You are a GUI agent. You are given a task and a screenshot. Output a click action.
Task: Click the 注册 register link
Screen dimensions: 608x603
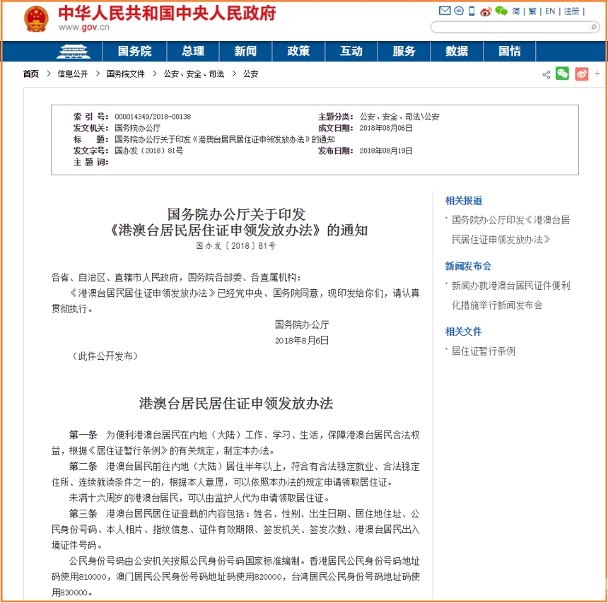click(571, 11)
